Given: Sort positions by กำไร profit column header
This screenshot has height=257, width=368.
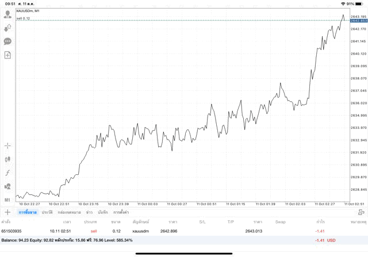Looking at the screenshot, I should pyautogui.click(x=320, y=221).
